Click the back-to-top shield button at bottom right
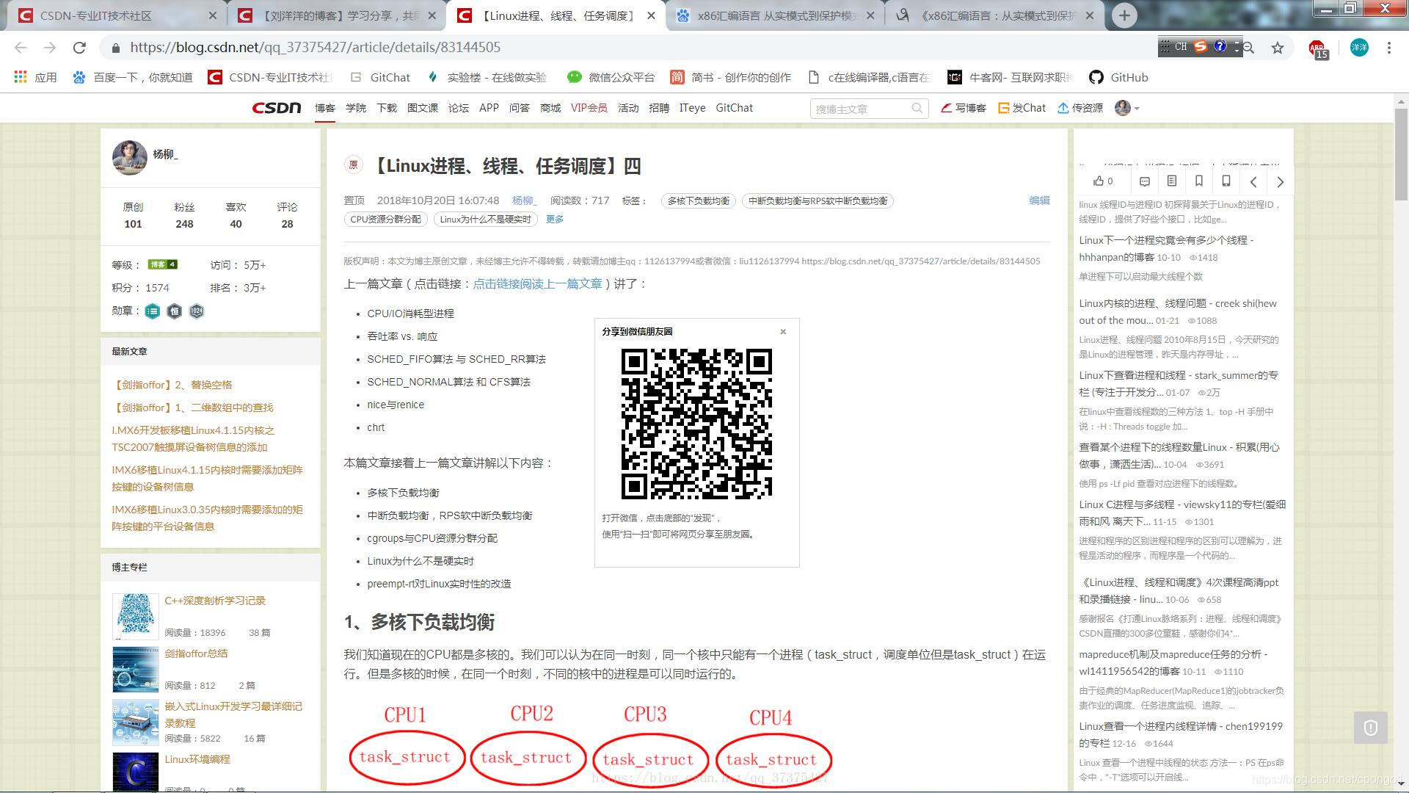The image size is (1409, 793). (x=1370, y=728)
